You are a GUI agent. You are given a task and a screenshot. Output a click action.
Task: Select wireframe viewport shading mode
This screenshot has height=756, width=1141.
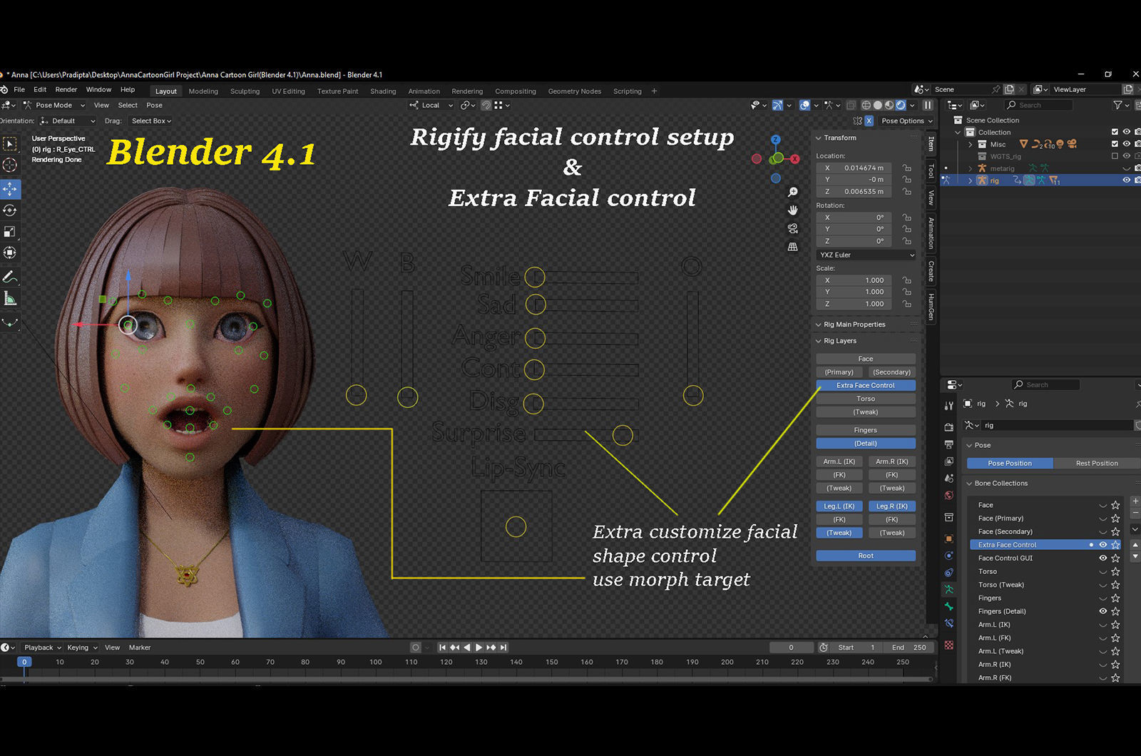tap(866, 105)
